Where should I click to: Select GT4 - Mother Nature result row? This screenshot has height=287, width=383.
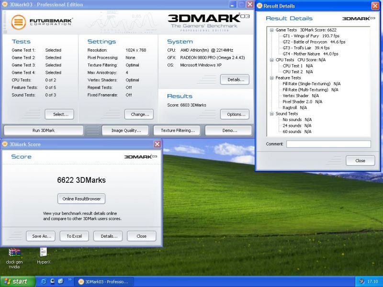310,54
